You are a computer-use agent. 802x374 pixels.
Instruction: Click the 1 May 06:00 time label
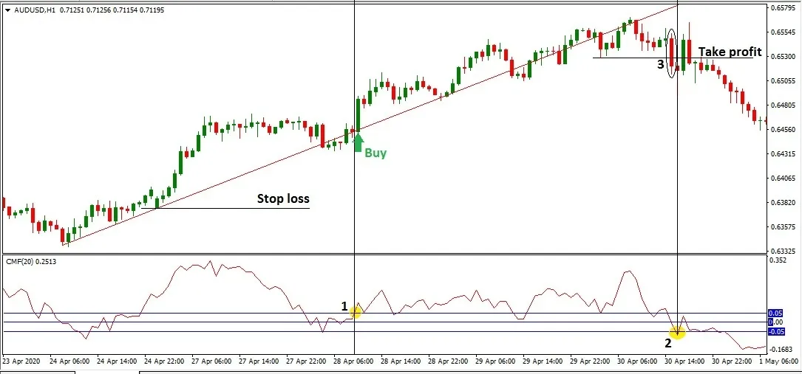tap(778, 361)
